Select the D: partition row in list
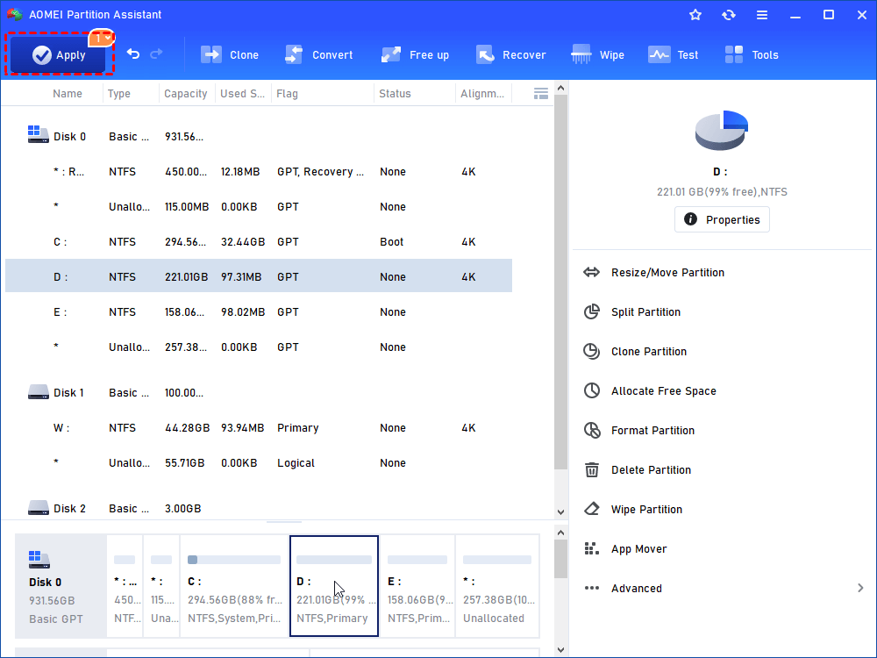Image resolution: width=877 pixels, height=658 pixels. click(x=259, y=276)
